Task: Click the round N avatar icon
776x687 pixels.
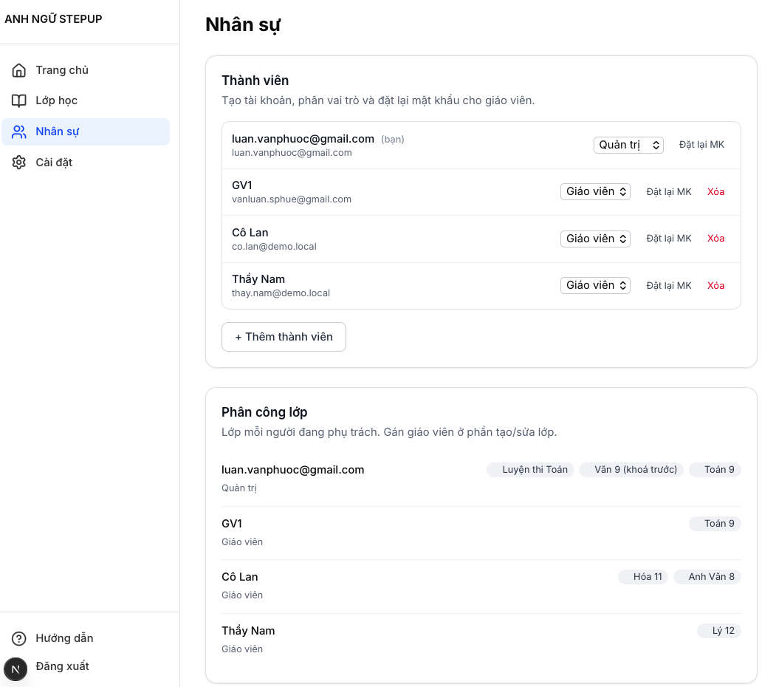Action: point(16,669)
